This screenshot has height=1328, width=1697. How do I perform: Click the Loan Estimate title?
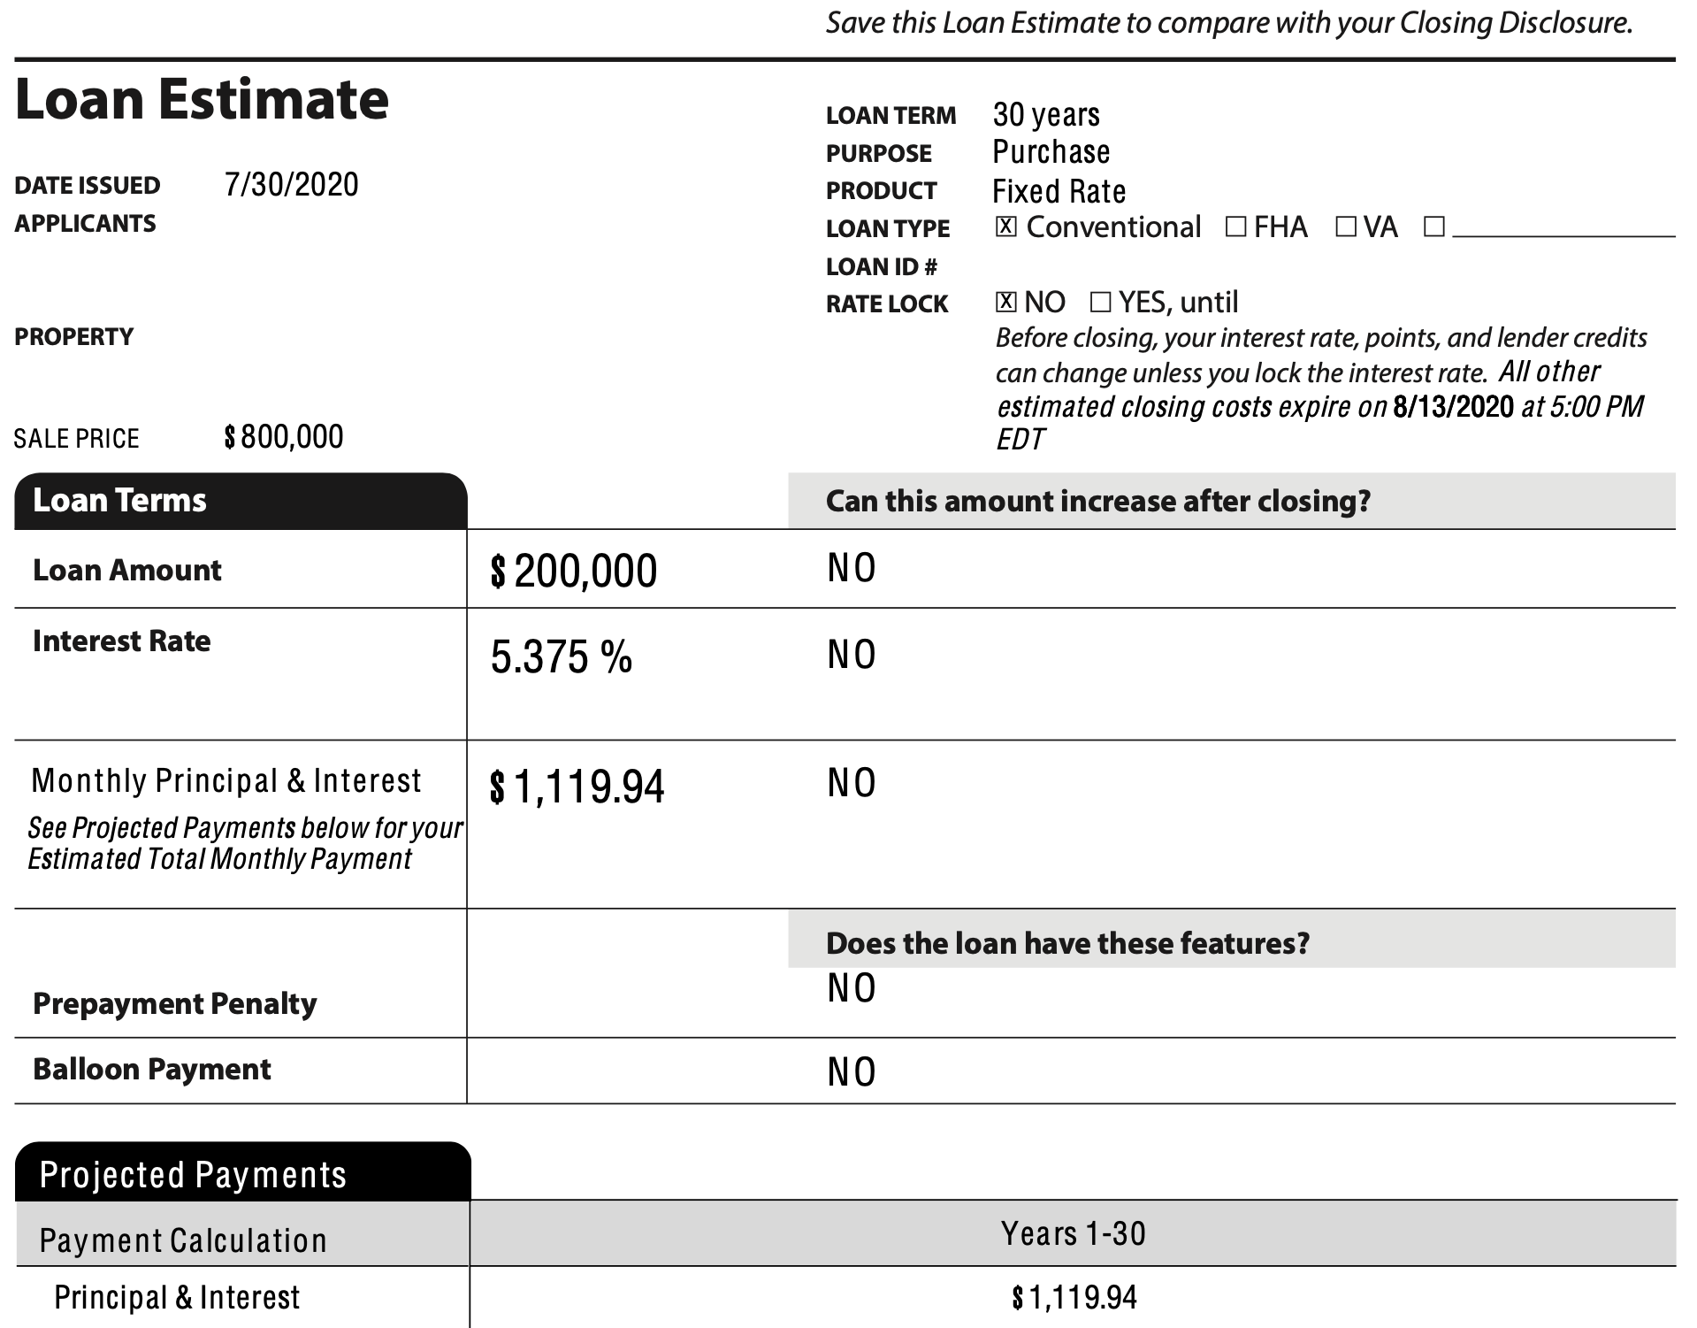coord(202,99)
